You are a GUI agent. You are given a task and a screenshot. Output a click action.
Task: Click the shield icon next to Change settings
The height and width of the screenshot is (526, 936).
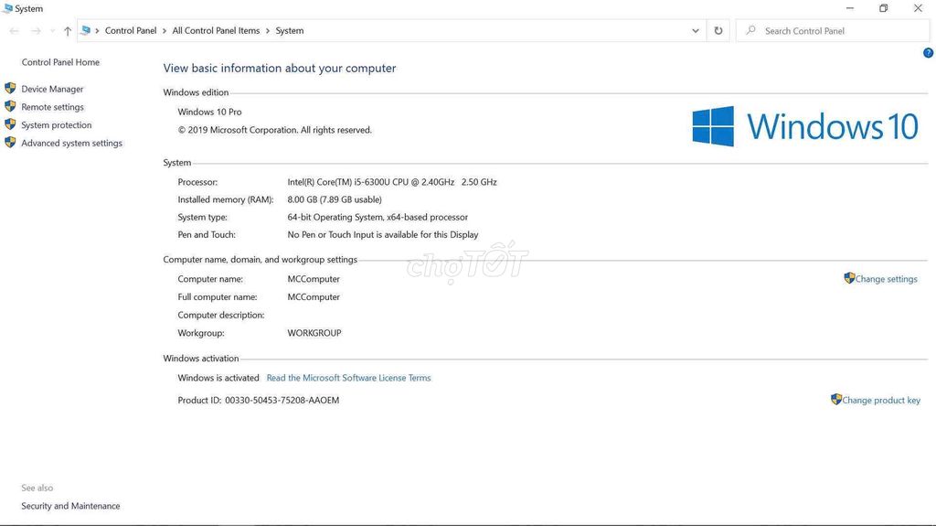849,278
